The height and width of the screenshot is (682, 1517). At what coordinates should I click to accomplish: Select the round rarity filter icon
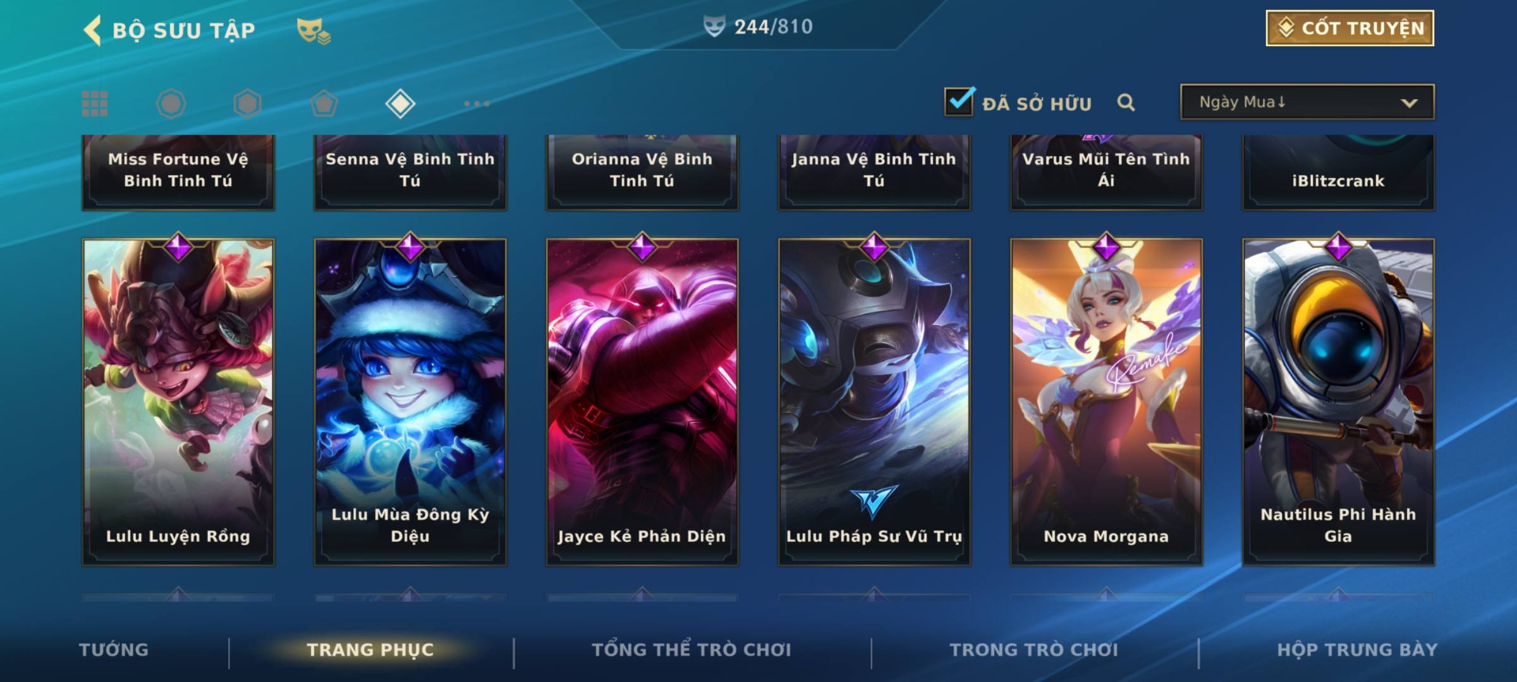click(x=171, y=104)
